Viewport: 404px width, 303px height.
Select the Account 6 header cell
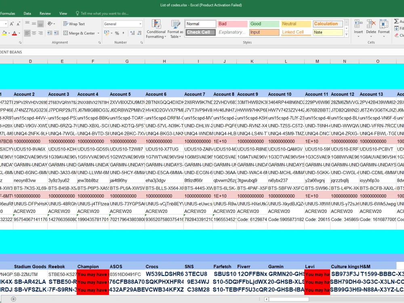point(164,94)
